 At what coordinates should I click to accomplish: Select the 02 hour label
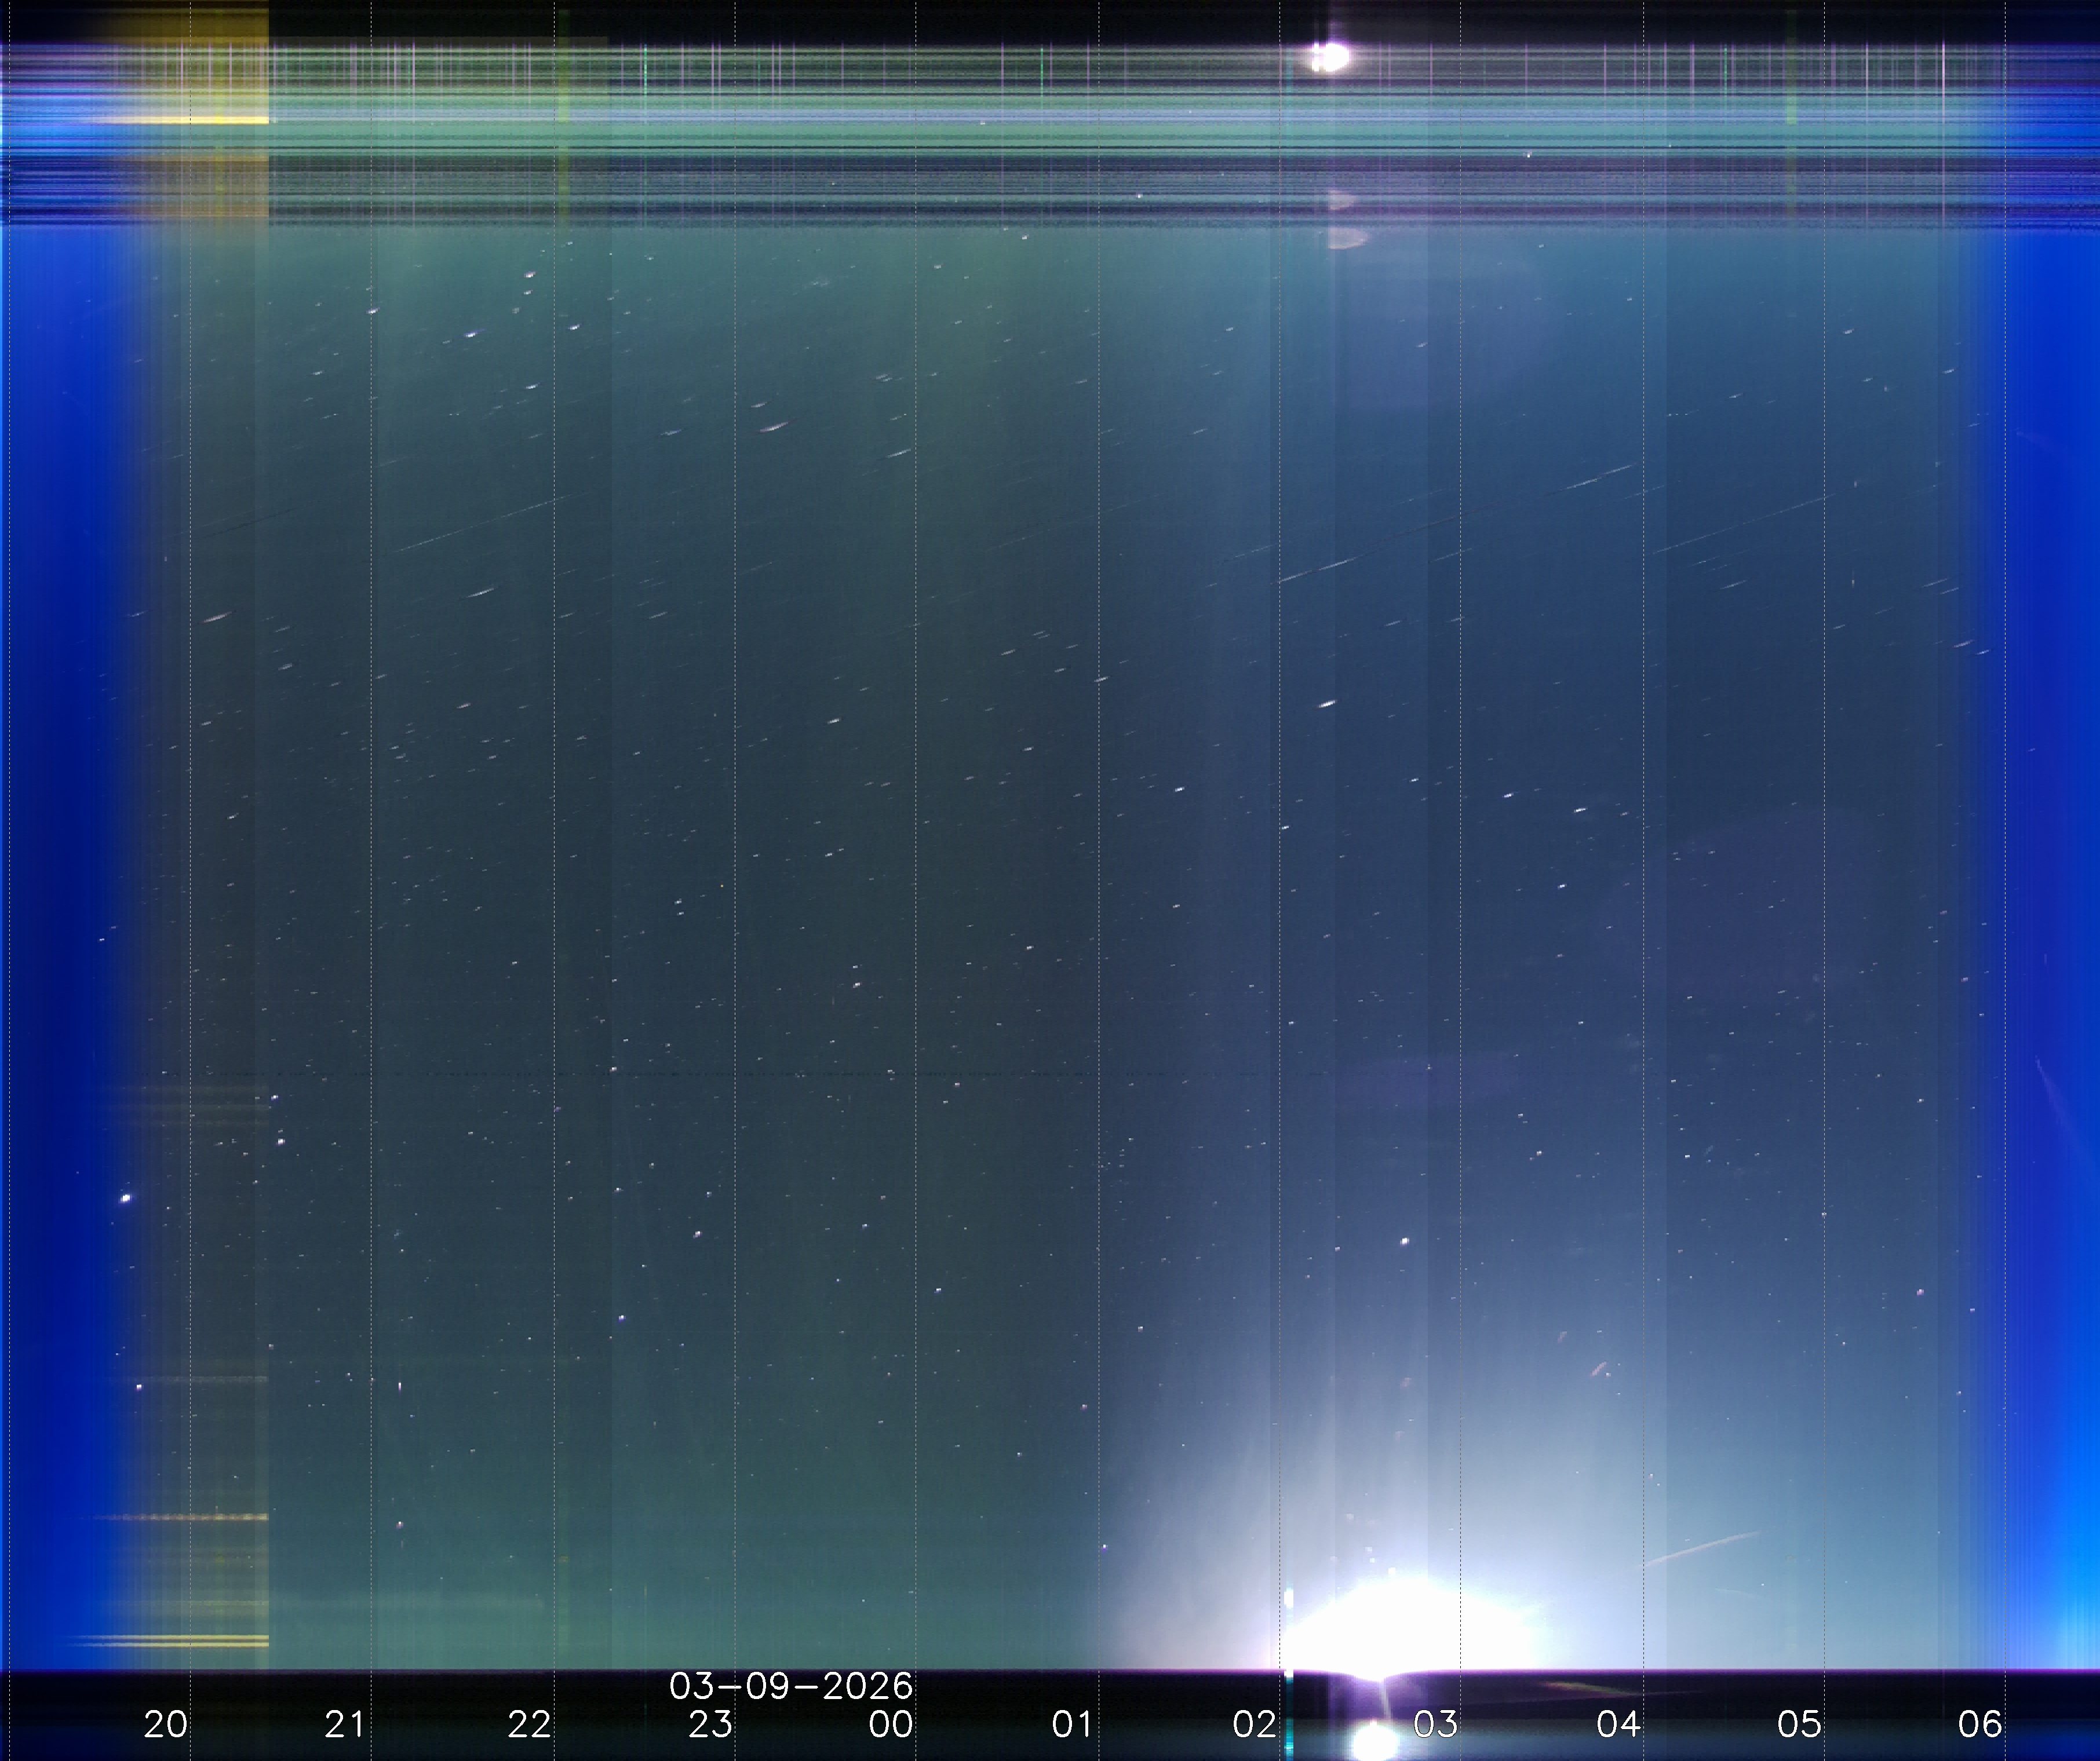1254,1723
